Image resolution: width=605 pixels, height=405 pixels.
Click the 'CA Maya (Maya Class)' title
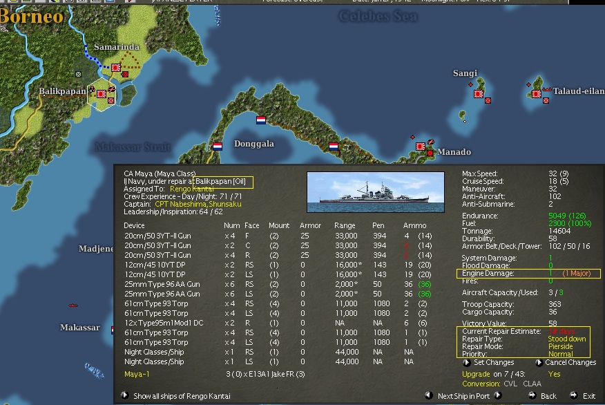pyautogui.click(x=160, y=173)
